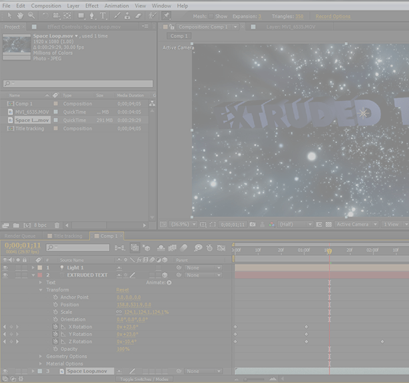Click the delete trash icon in Project panel
The image size is (409, 383).
(57, 225)
